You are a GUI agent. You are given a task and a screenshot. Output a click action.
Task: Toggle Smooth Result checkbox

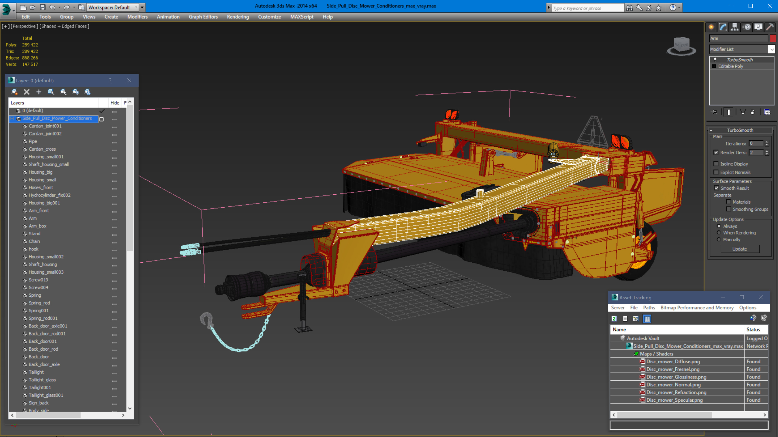716,188
